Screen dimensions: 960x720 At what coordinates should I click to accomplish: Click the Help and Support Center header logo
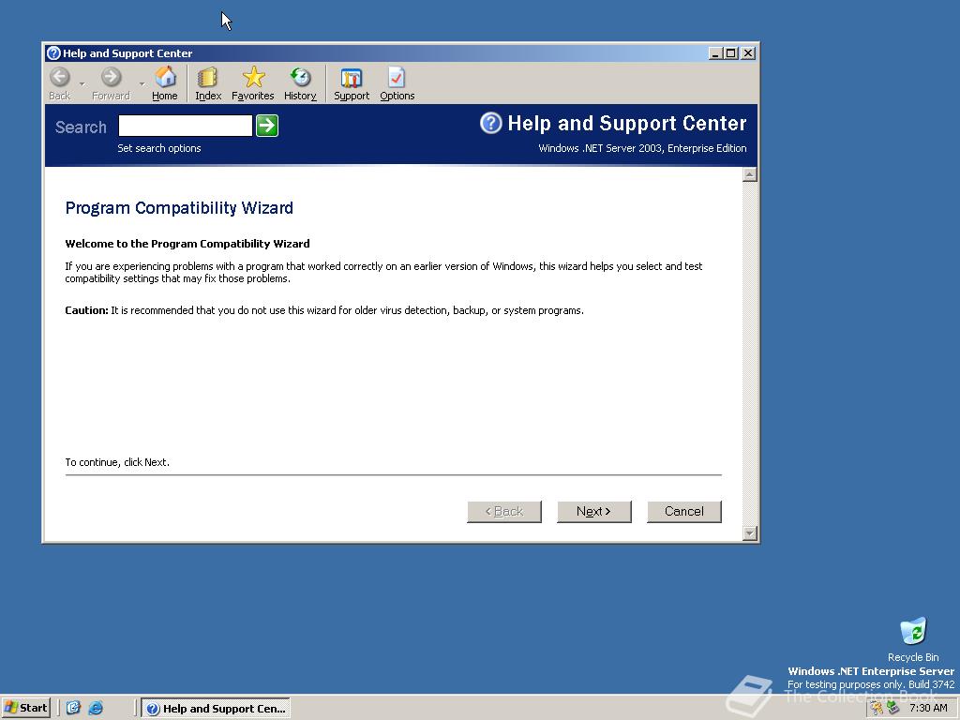click(490, 123)
